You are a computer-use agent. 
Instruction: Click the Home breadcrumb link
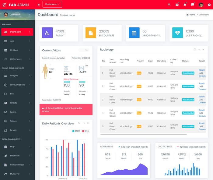tap(192, 15)
